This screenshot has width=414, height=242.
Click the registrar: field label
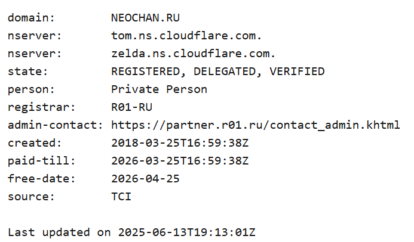click(x=41, y=107)
